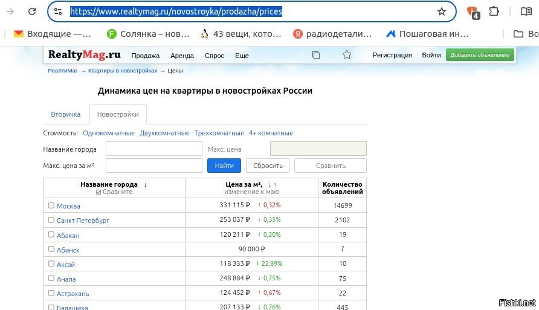Image resolution: width=539 pixels, height=310 pixels.
Task: Click the Регистрация link
Action: (393, 55)
